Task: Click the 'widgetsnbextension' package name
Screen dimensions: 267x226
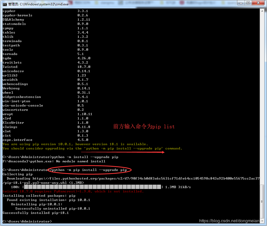Action: pos(22,97)
